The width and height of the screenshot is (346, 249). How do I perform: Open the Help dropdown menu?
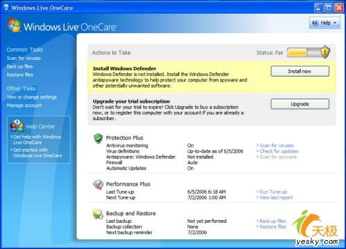[325, 23]
